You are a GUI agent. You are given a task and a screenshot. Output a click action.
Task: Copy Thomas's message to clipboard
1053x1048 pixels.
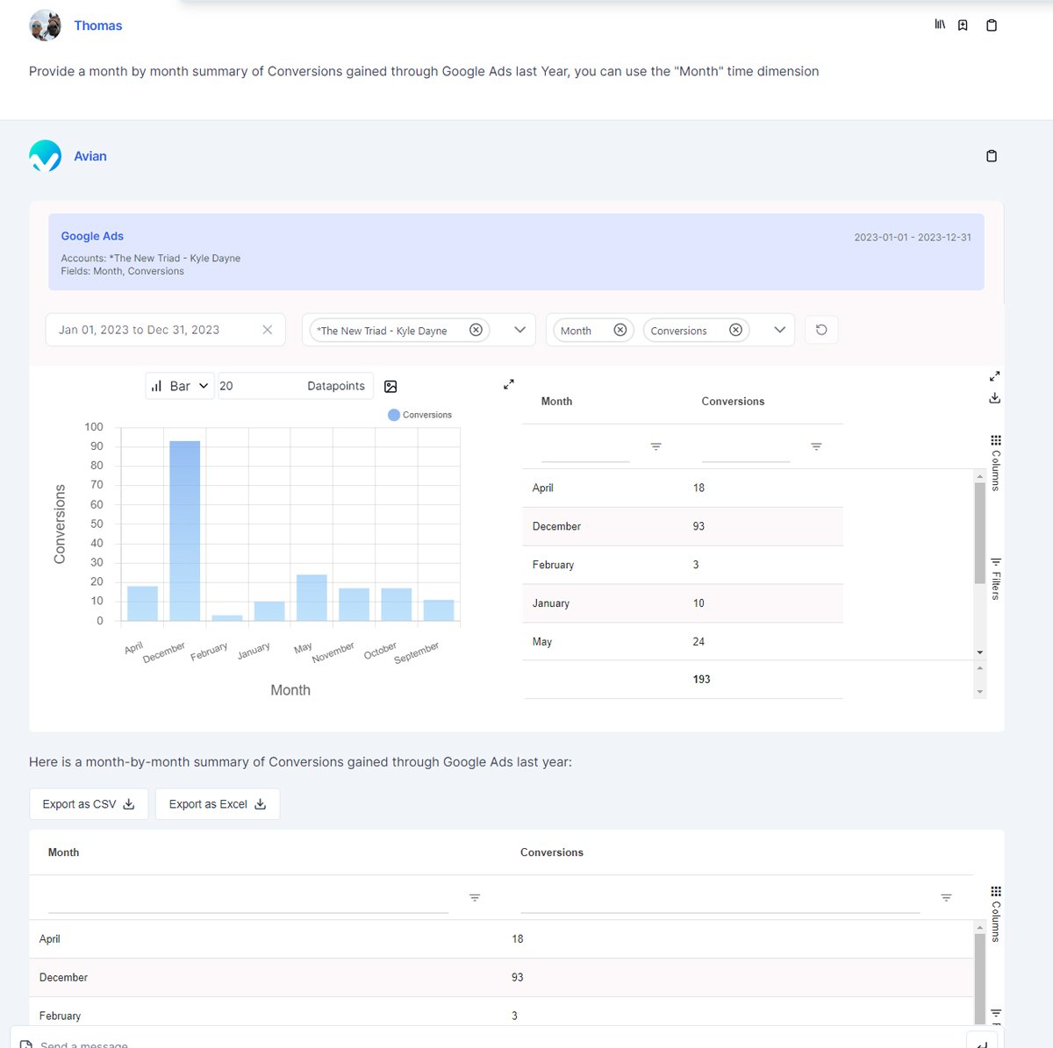(992, 25)
